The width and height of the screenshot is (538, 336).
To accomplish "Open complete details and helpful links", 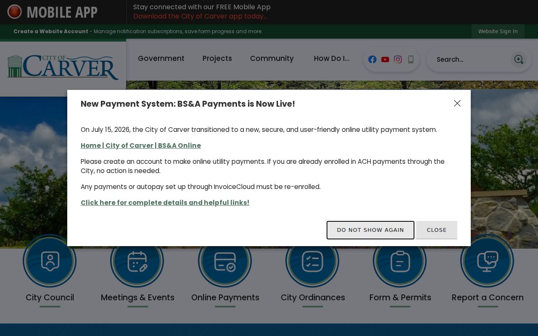I will point(165,202).
